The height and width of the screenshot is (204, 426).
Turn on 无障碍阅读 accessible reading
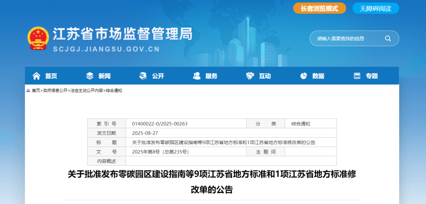[376, 8]
